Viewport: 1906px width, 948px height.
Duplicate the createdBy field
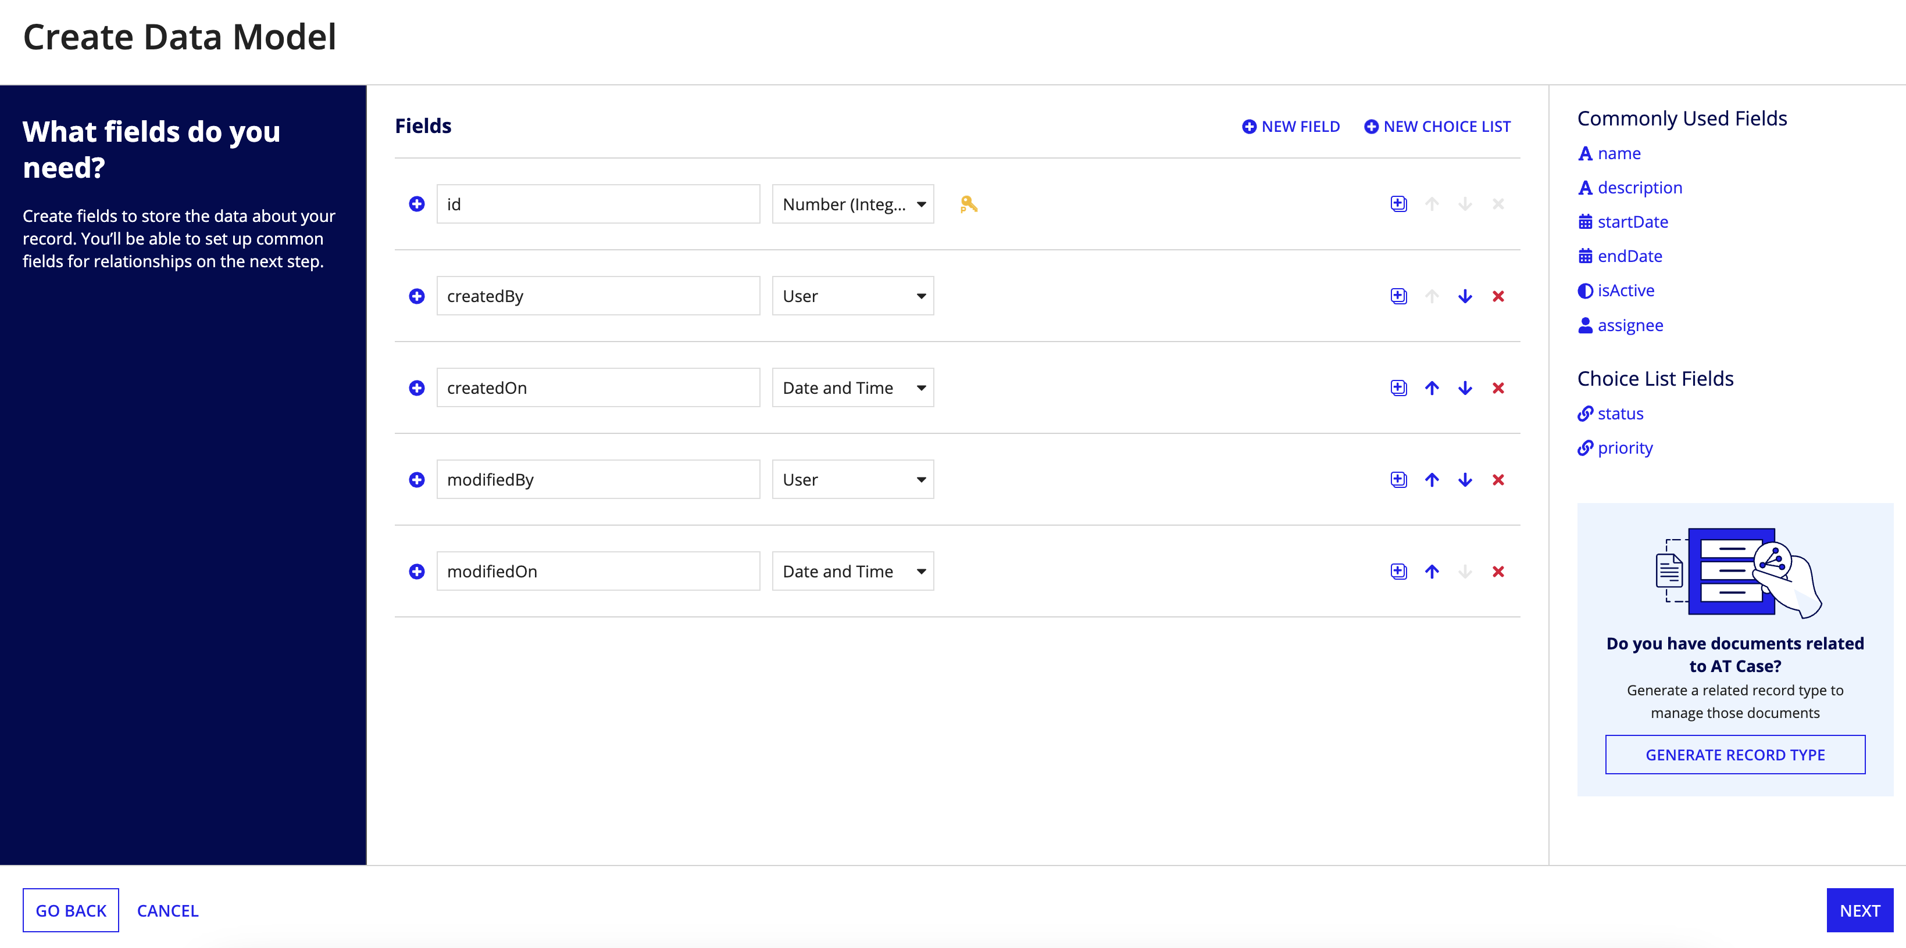pyautogui.click(x=1398, y=296)
